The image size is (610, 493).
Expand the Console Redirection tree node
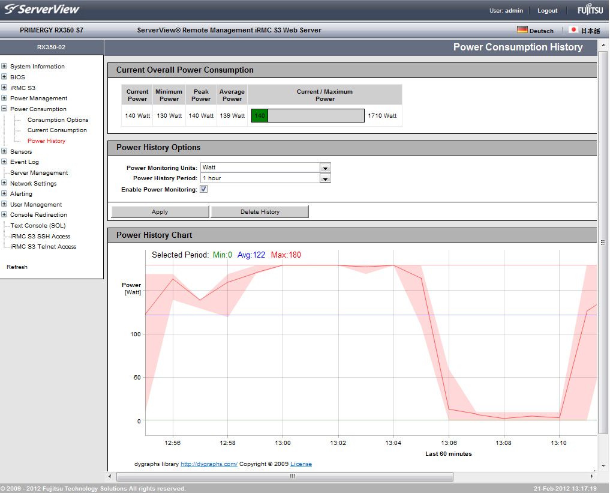coord(4,214)
